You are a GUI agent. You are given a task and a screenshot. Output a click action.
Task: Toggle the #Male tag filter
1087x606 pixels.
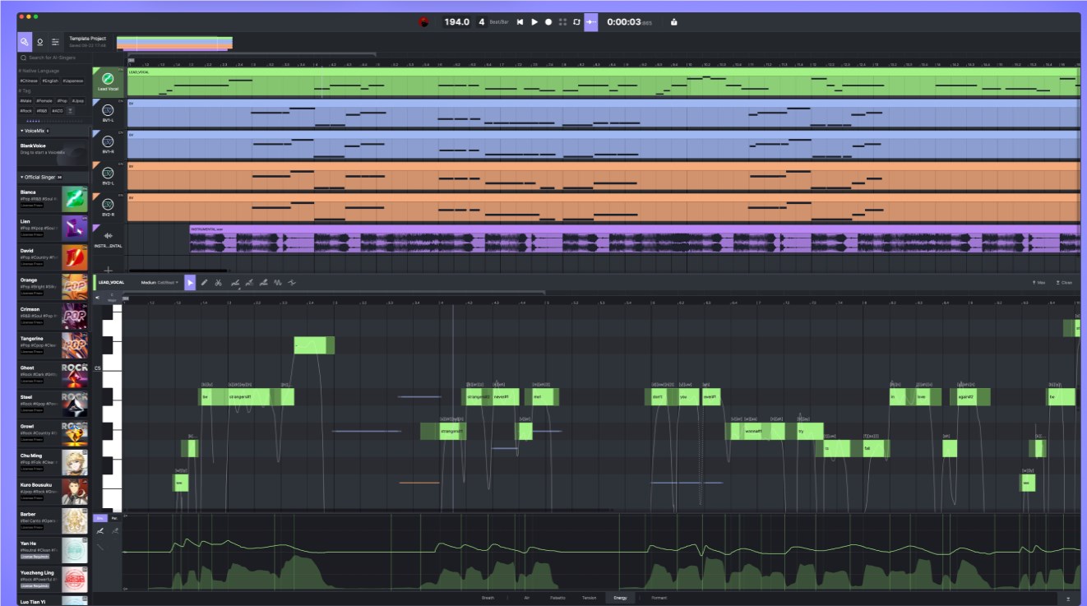pyautogui.click(x=25, y=100)
